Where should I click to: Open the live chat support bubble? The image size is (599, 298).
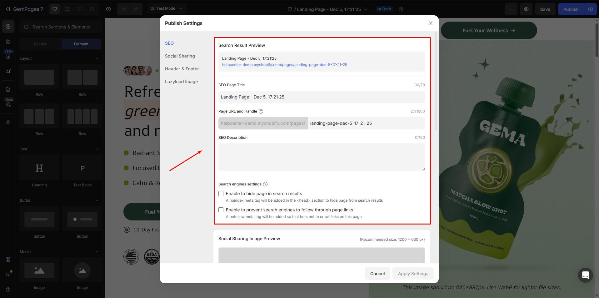(x=585, y=275)
